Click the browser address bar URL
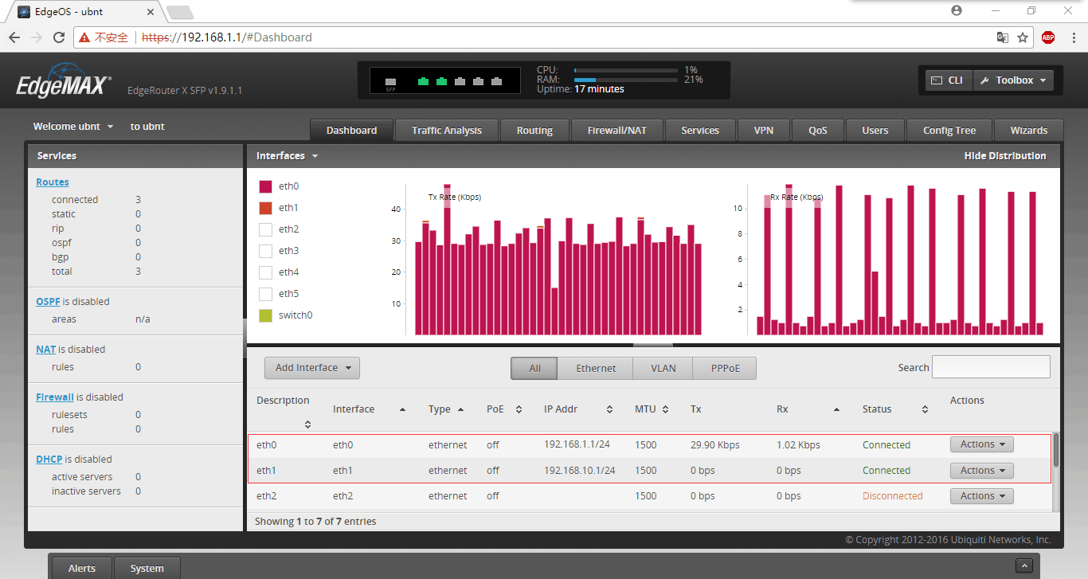The width and height of the screenshot is (1088, 579). [x=227, y=37]
